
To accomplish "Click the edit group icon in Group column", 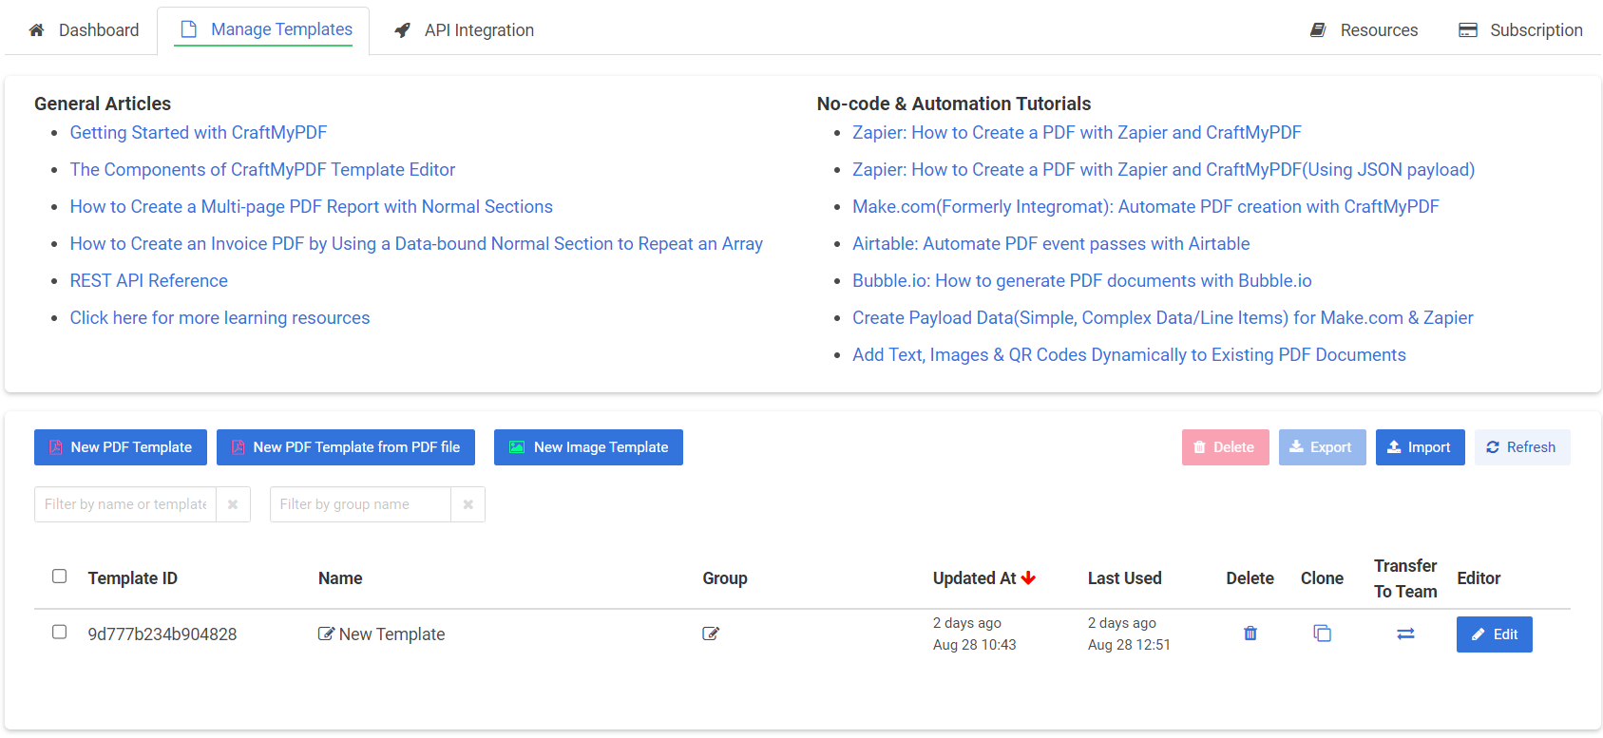I will [711, 634].
